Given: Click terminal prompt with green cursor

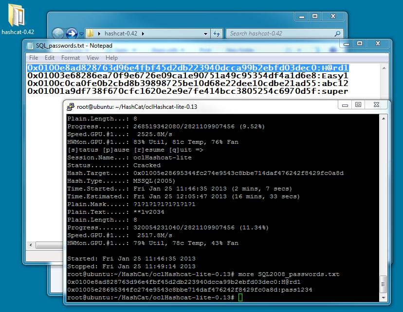Looking at the screenshot, I should point(155,297).
